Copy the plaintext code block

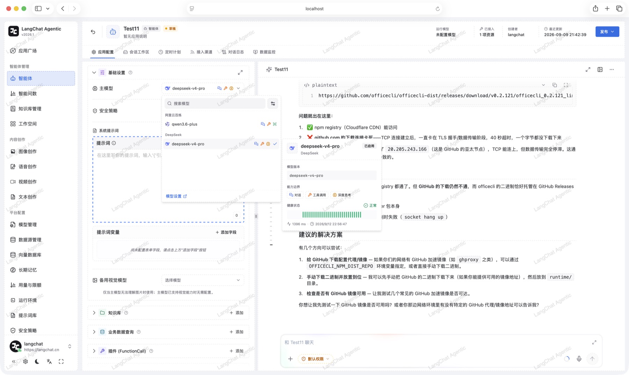coord(555,85)
